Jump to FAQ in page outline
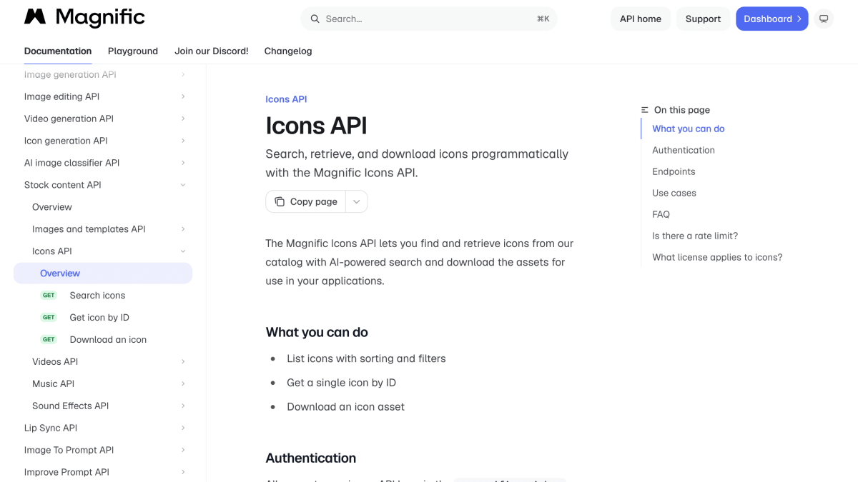Screen dimensions: 858x482 pos(661,214)
